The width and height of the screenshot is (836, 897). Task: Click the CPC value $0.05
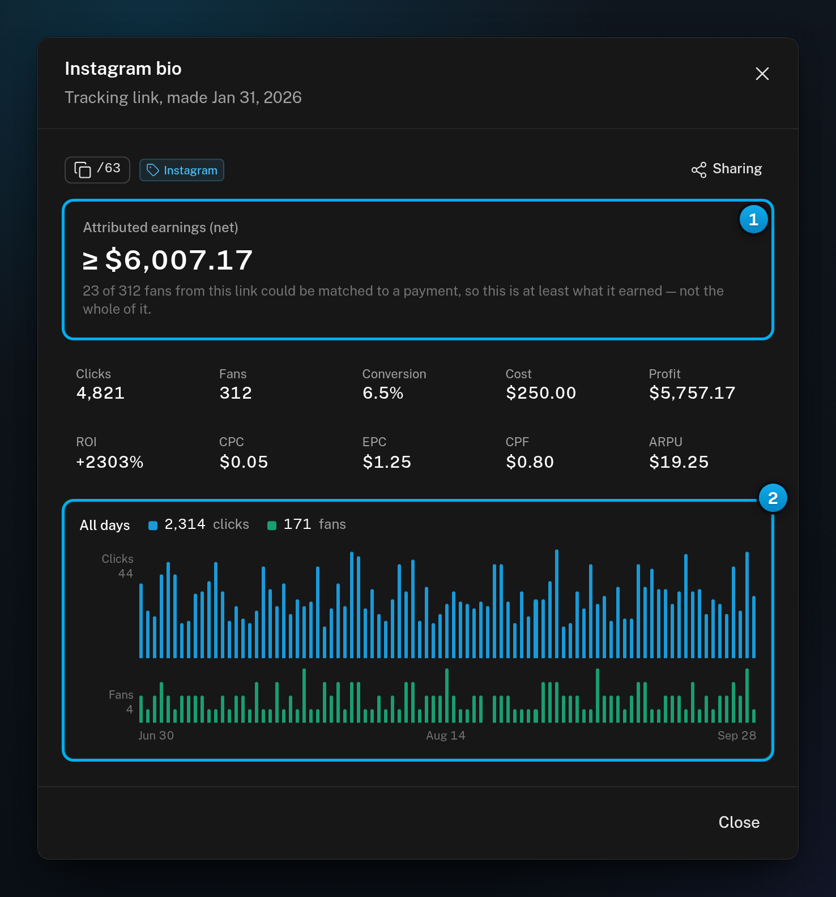coord(244,462)
